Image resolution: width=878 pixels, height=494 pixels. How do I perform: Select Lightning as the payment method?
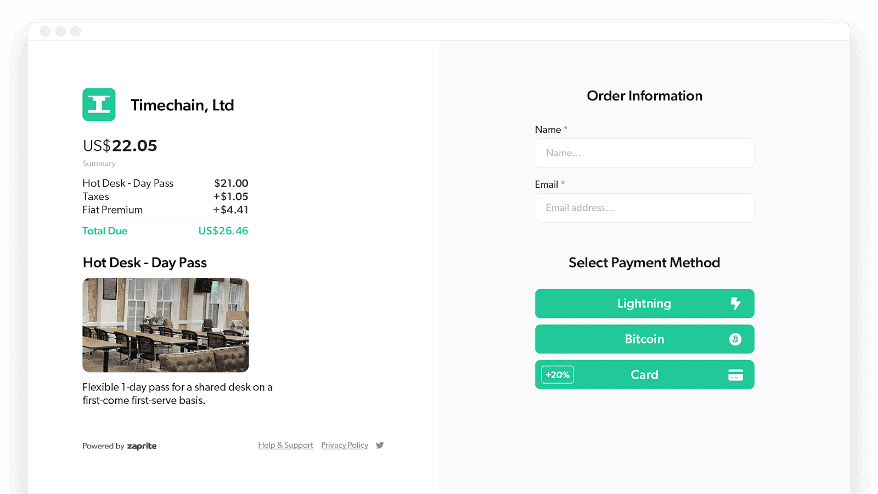[644, 303]
